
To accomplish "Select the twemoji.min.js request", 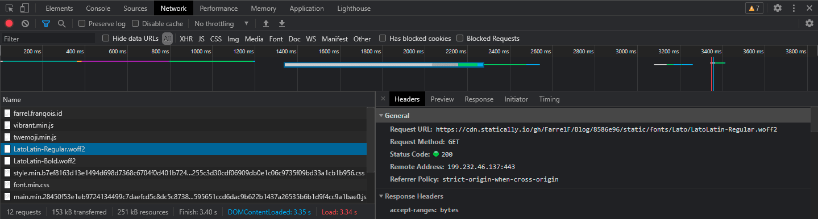I will point(184,137).
